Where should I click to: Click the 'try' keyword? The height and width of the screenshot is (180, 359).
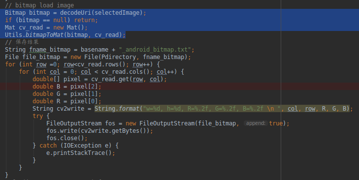(38, 116)
